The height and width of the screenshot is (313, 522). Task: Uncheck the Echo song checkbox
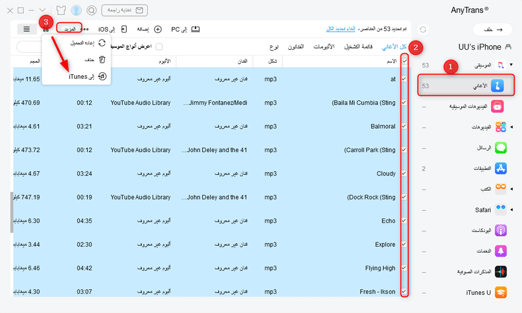point(404,221)
